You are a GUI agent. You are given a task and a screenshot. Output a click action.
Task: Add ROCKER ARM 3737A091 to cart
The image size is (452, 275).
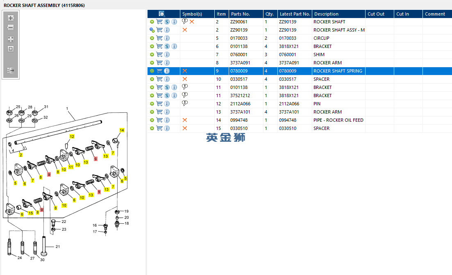159,63
